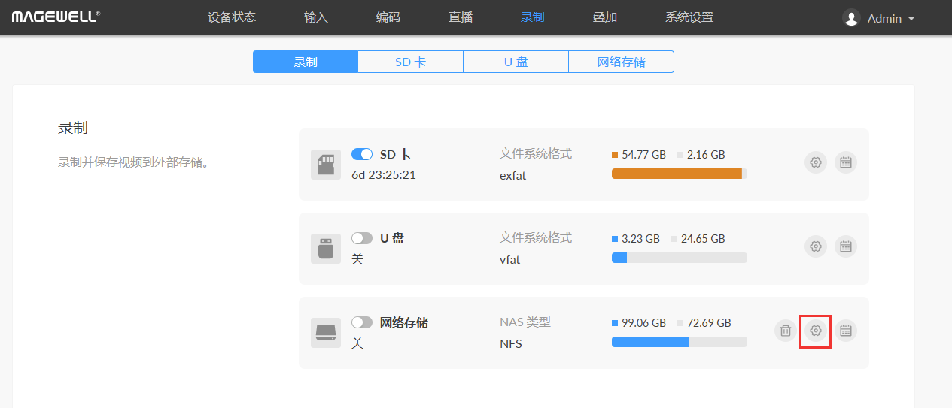The width and height of the screenshot is (952, 408).
Task: Click the Magewell logo
Action: [x=56, y=17]
